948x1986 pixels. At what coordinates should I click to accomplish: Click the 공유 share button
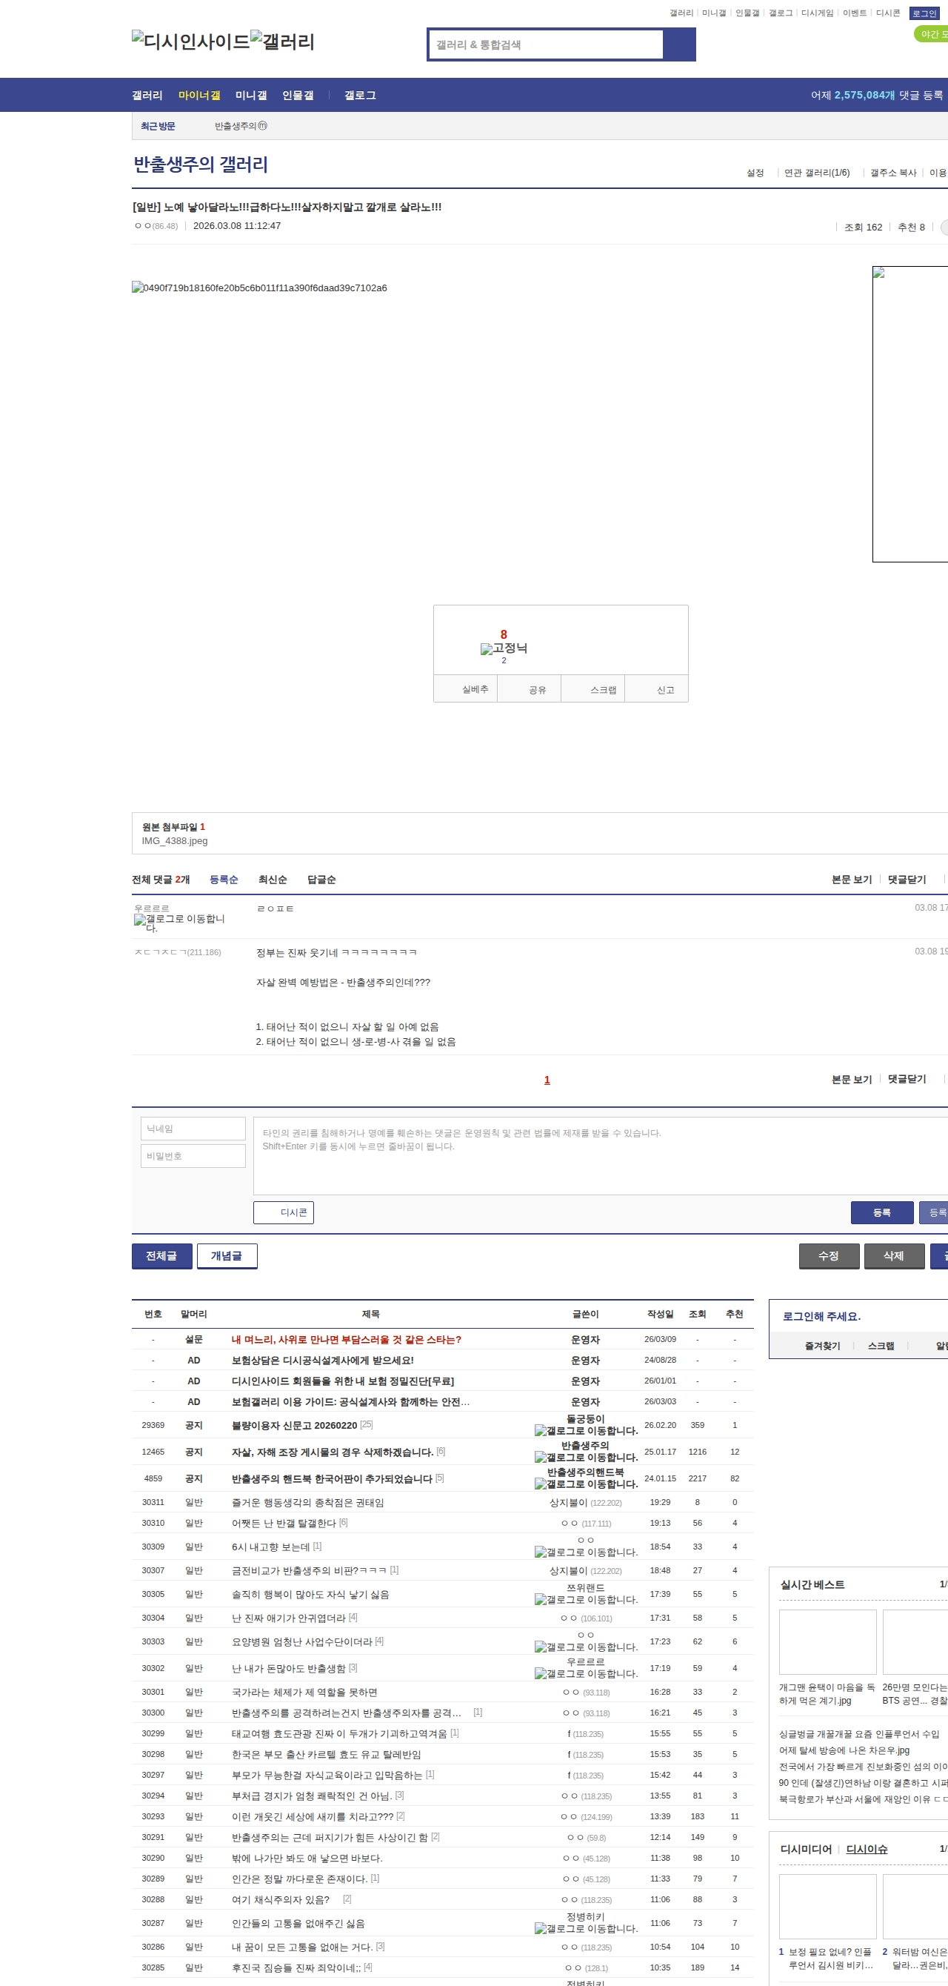pos(536,690)
